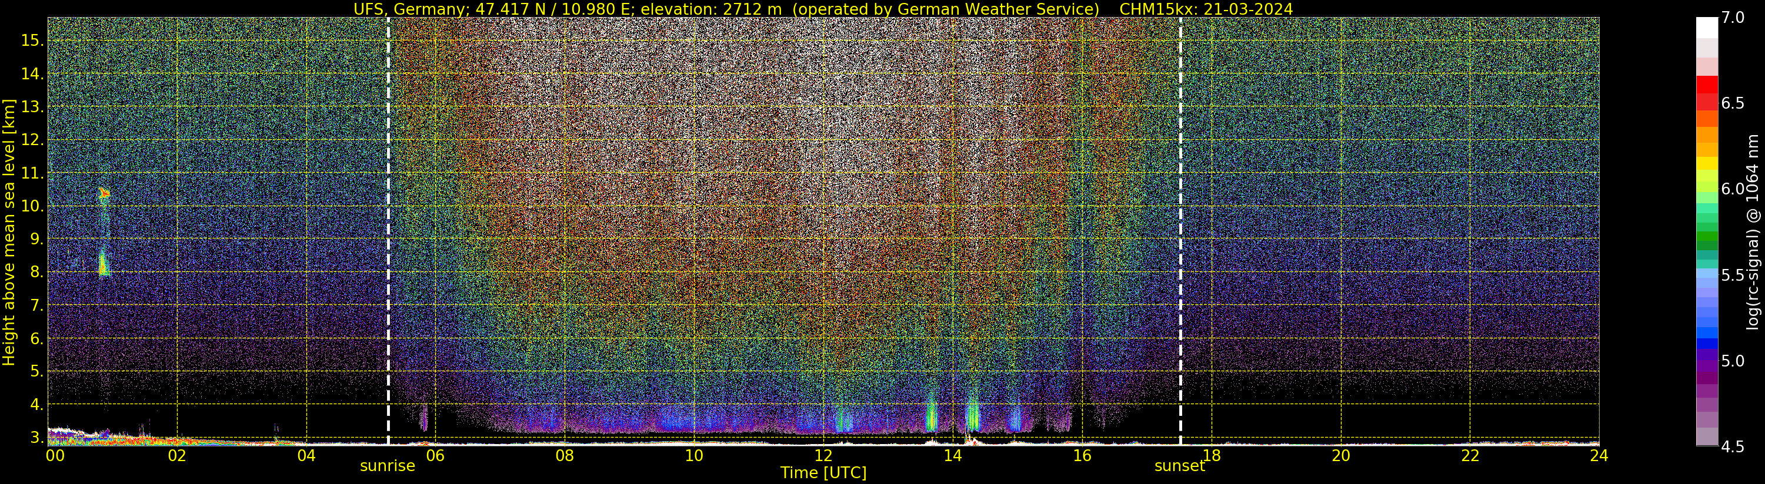Click the '6.' height tick label

pyautogui.click(x=37, y=338)
